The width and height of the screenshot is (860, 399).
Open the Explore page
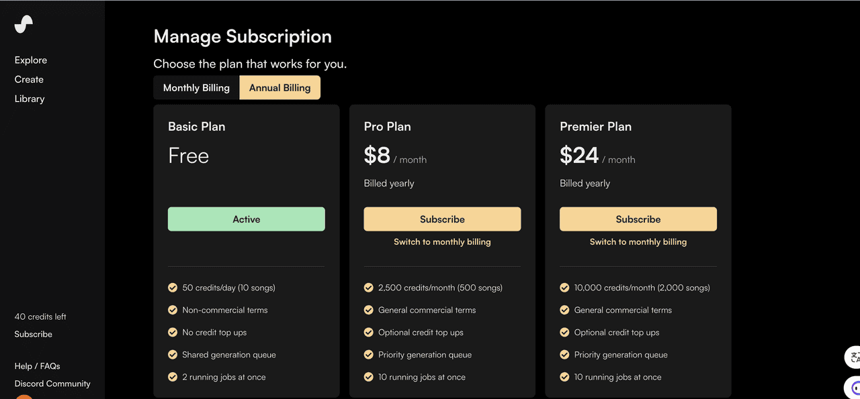click(x=31, y=60)
